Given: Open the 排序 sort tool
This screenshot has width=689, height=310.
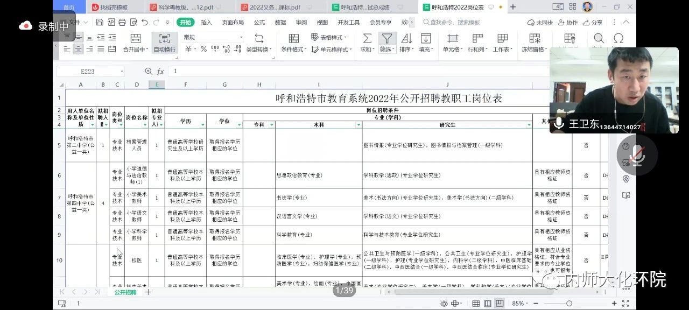Looking at the screenshot, I should tap(406, 39).
